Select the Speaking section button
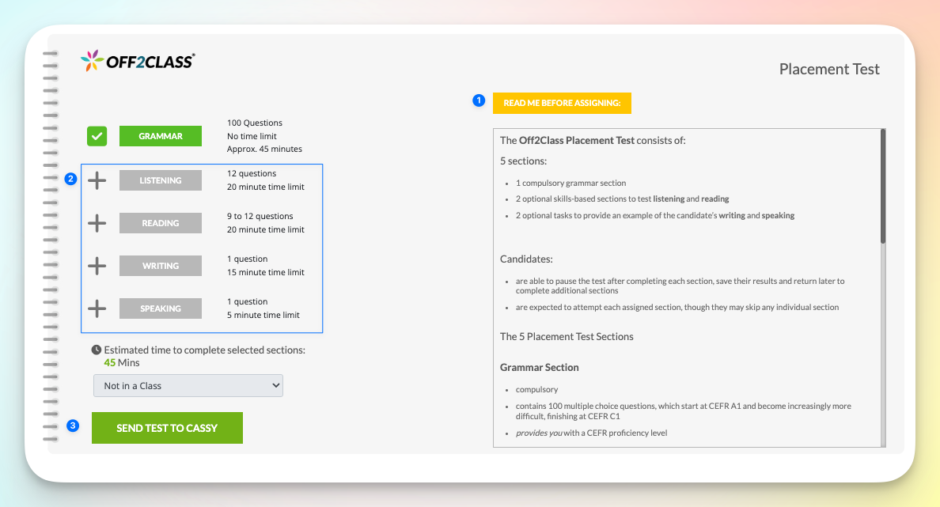This screenshot has height=507, width=940. coord(161,308)
